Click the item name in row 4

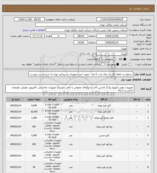104,126
